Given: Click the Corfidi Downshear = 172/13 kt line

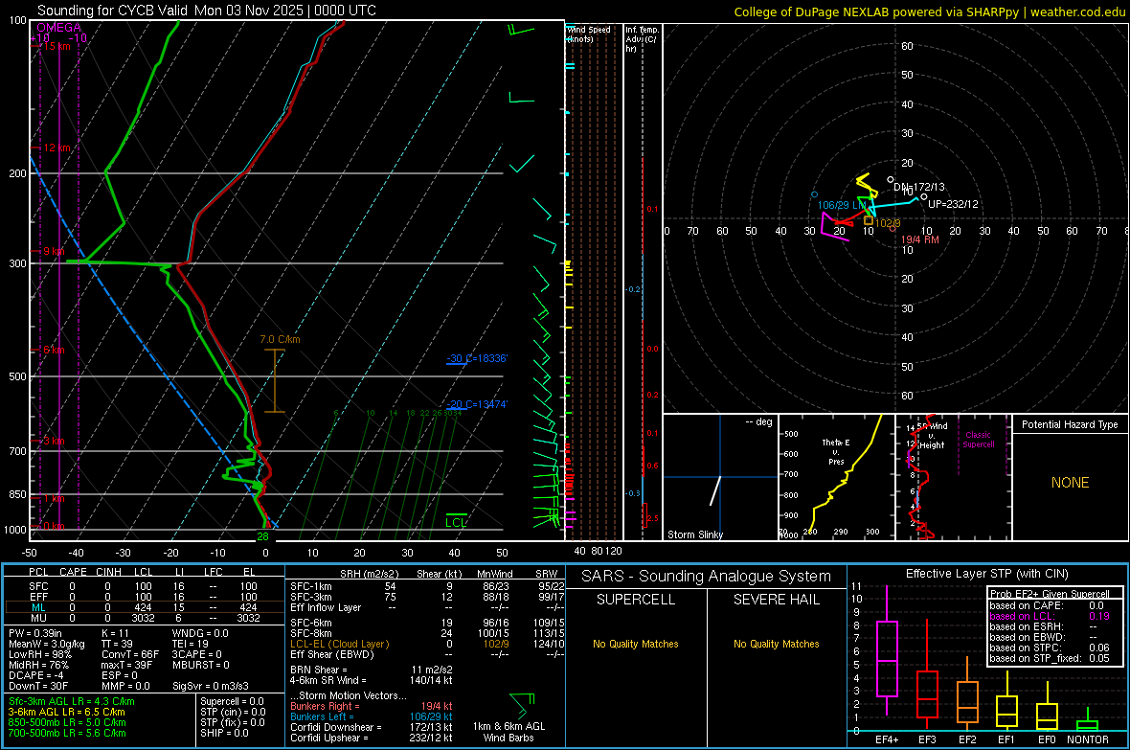Looking at the screenshot, I should pyautogui.click(x=372, y=727).
